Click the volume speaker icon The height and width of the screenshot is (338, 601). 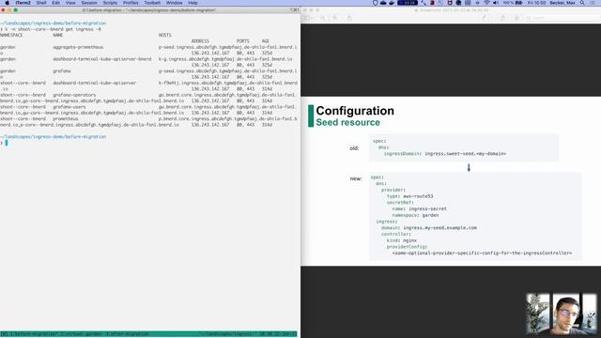click(496, 3)
